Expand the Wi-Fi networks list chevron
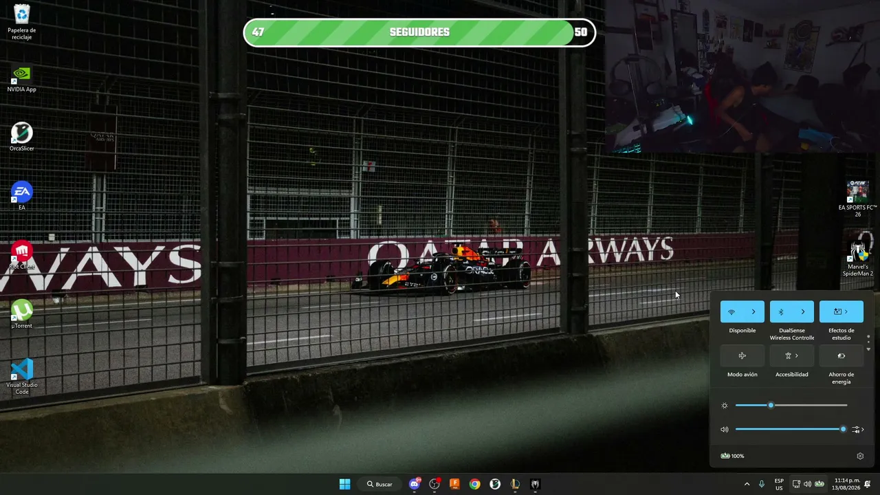 753,312
